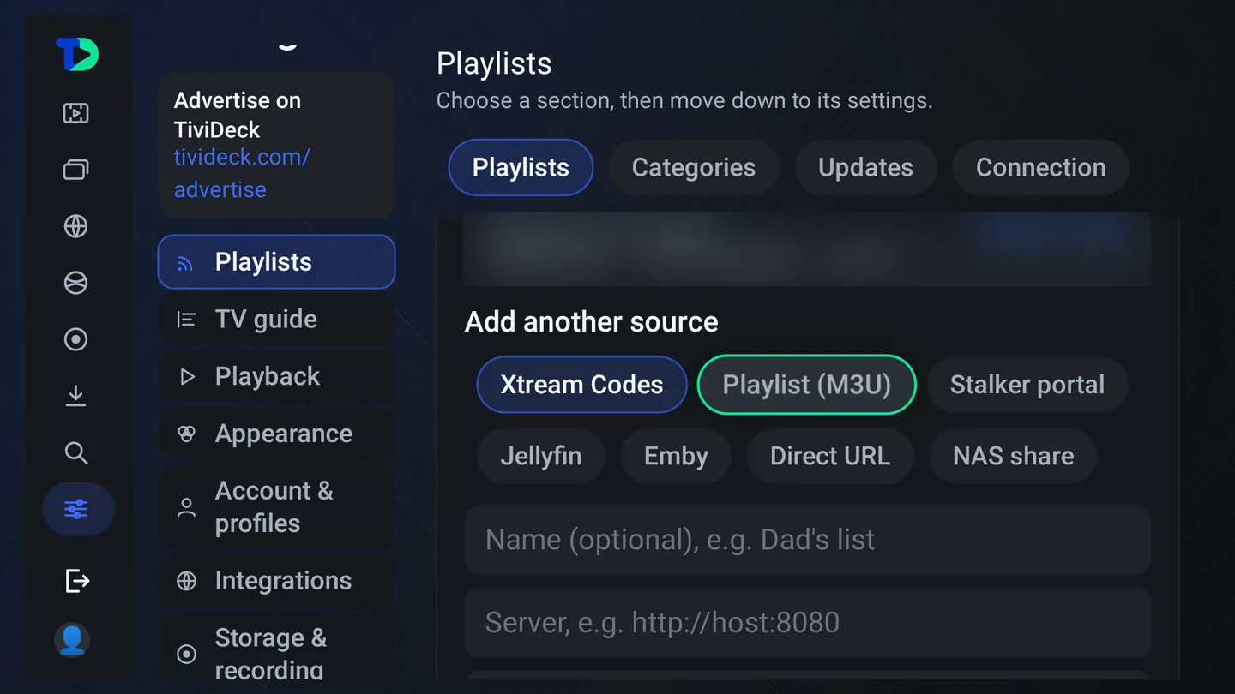Focus the Server address field
Viewport: 1235px width, 694px height.
point(807,622)
